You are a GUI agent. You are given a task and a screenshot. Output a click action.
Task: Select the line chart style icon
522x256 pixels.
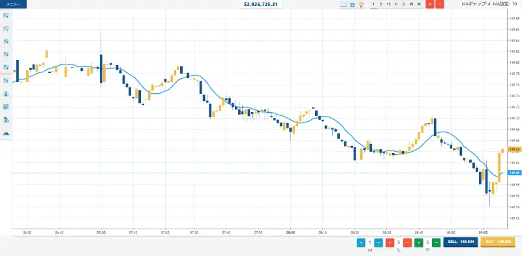pyautogui.click(x=344, y=5)
